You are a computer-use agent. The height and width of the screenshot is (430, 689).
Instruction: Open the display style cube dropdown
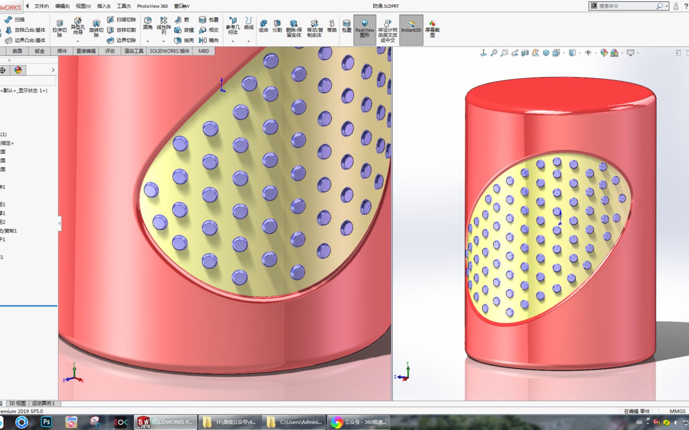580,53
